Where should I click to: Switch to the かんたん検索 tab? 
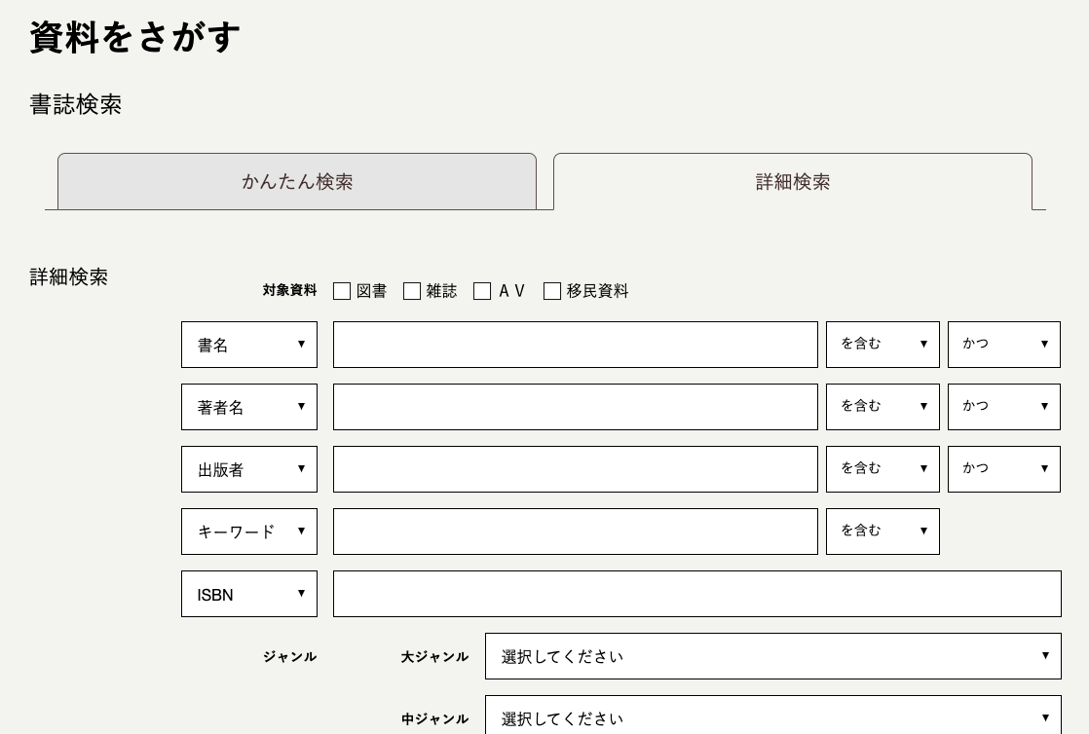(x=297, y=181)
